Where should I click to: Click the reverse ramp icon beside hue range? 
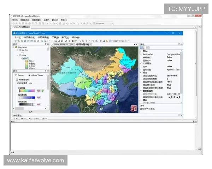click(39, 91)
